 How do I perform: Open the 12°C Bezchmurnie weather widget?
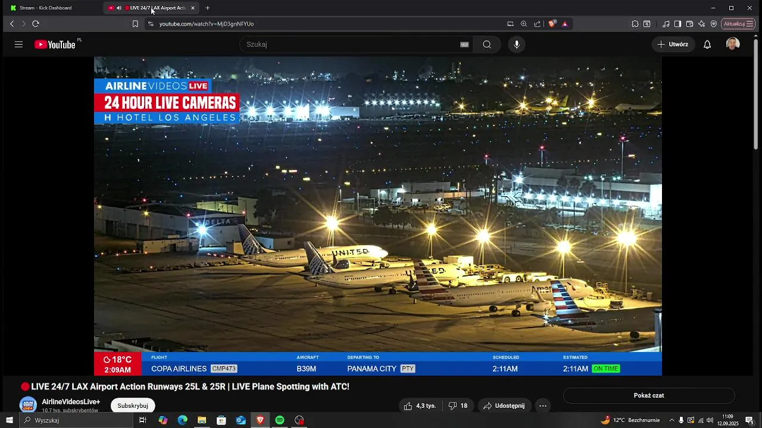(630, 420)
